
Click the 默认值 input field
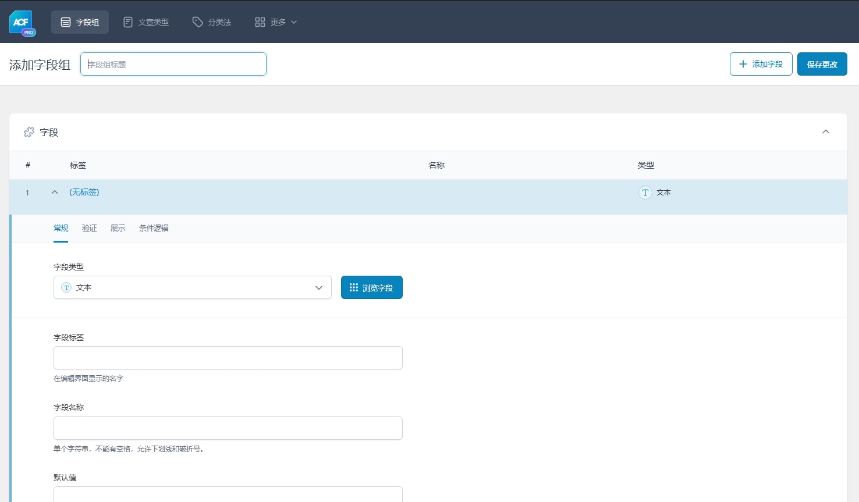click(x=228, y=496)
